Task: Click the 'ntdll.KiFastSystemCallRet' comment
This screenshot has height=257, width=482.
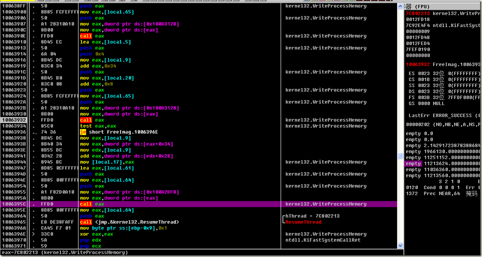Action: click(323, 240)
